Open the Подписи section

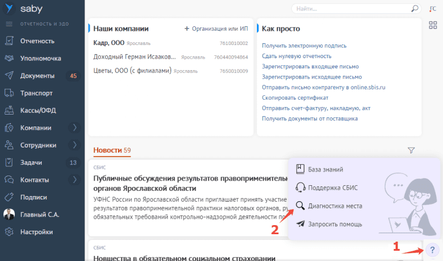pos(34,197)
